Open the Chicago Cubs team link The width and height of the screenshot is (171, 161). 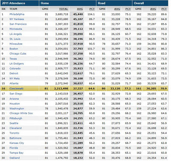point(18,54)
